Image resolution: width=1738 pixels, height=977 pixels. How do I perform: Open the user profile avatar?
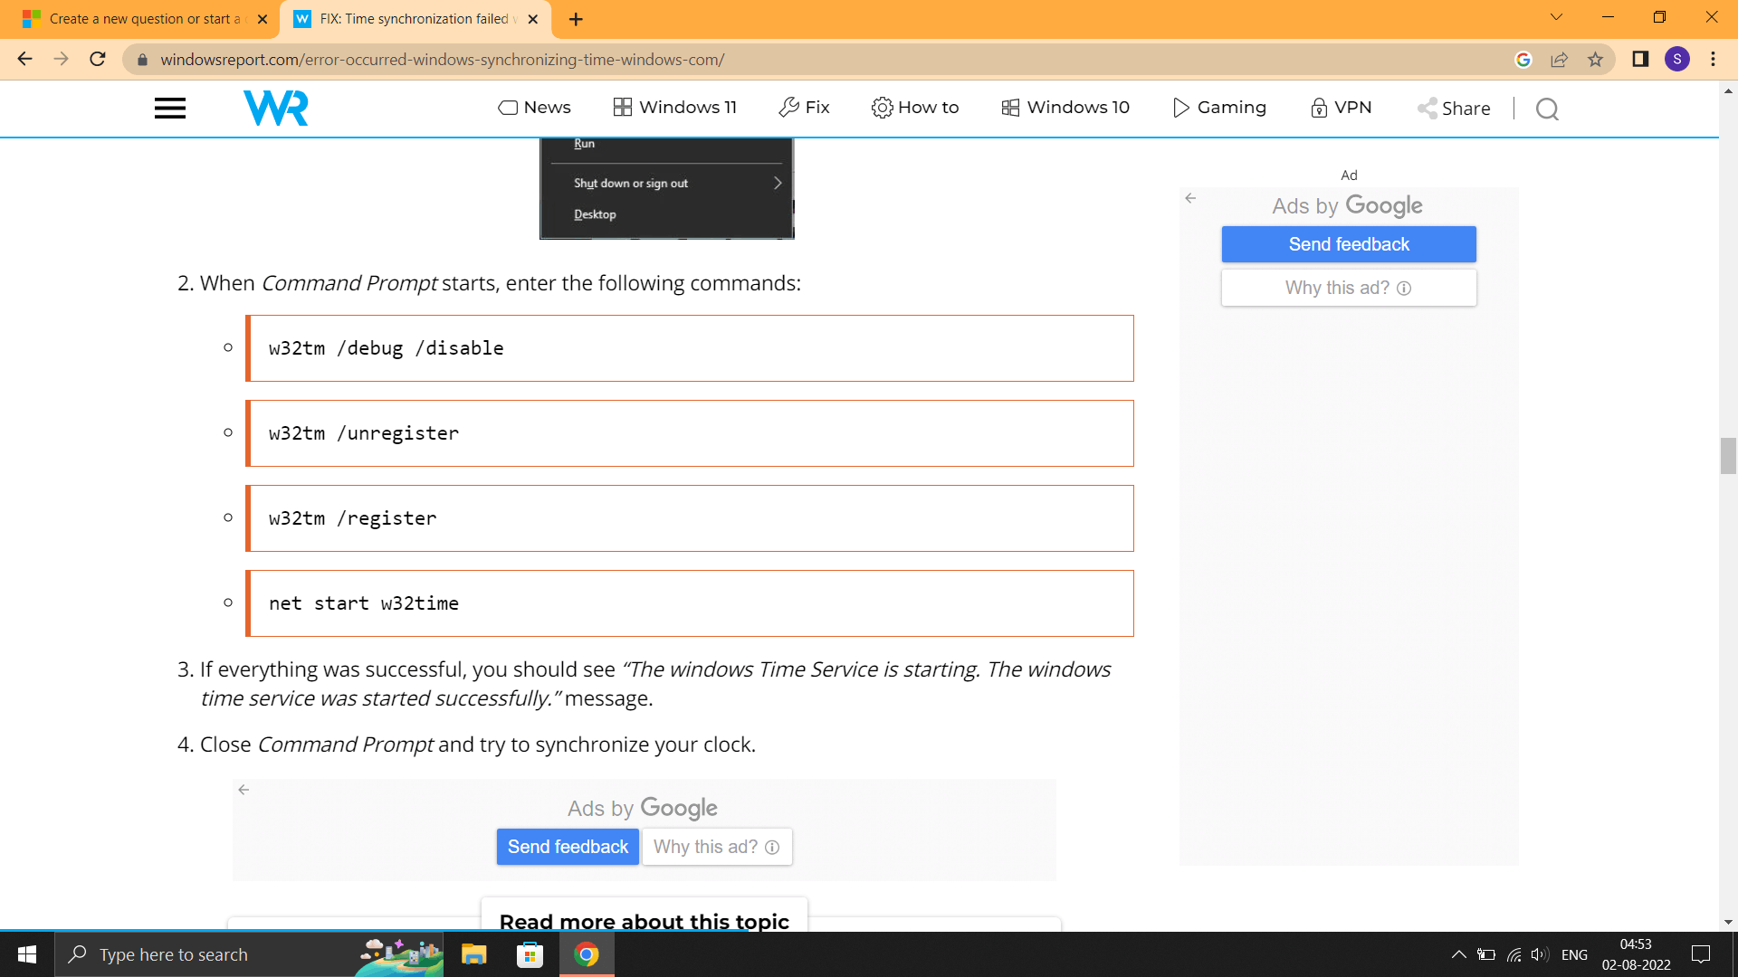click(1676, 60)
